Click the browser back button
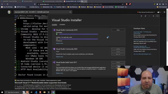168x94 pixels. tap(2, 4)
